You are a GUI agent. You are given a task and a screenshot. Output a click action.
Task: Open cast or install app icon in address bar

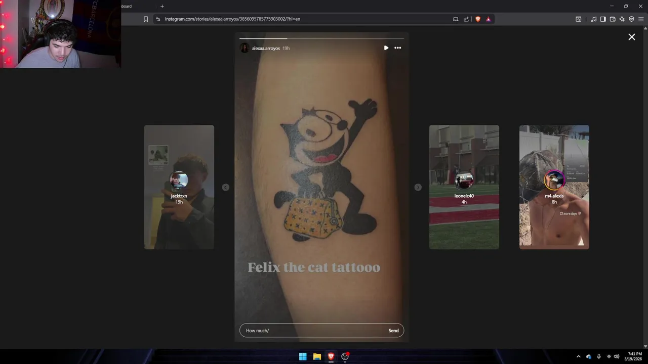456,19
